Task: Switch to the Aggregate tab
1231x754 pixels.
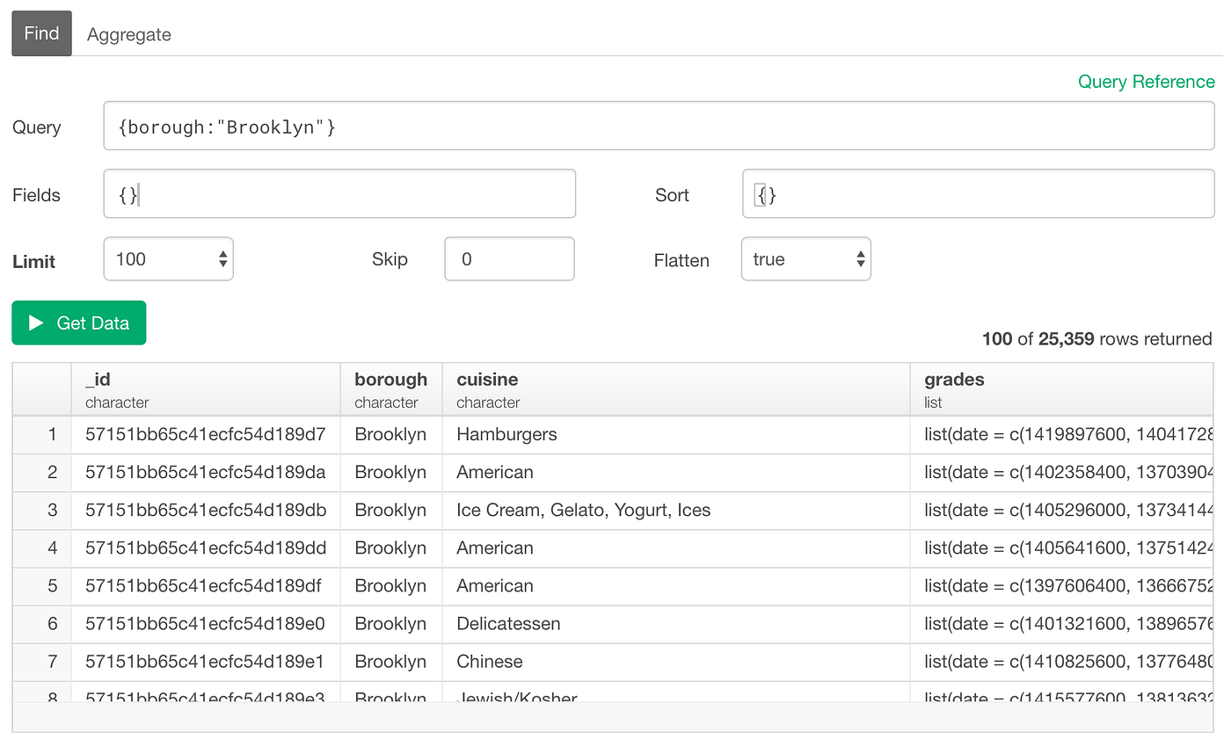Action: click(x=128, y=34)
